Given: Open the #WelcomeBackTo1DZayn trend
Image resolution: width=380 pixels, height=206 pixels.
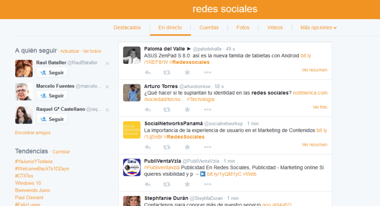Looking at the screenshot, I should point(42,169).
